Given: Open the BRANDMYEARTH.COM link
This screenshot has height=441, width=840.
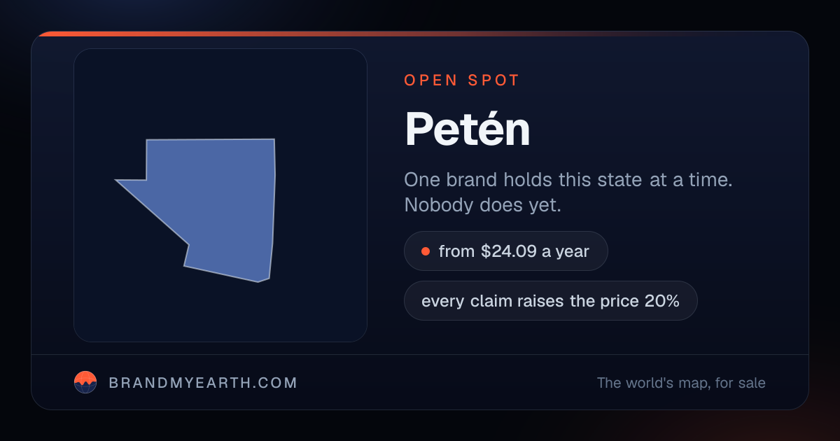Looking at the screenshot, I should tap(203, 383).
